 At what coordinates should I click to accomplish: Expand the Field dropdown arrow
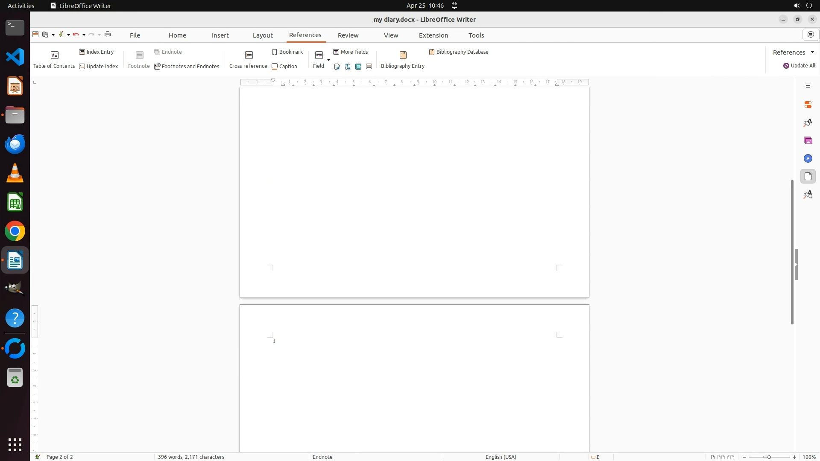click(328, 60)
